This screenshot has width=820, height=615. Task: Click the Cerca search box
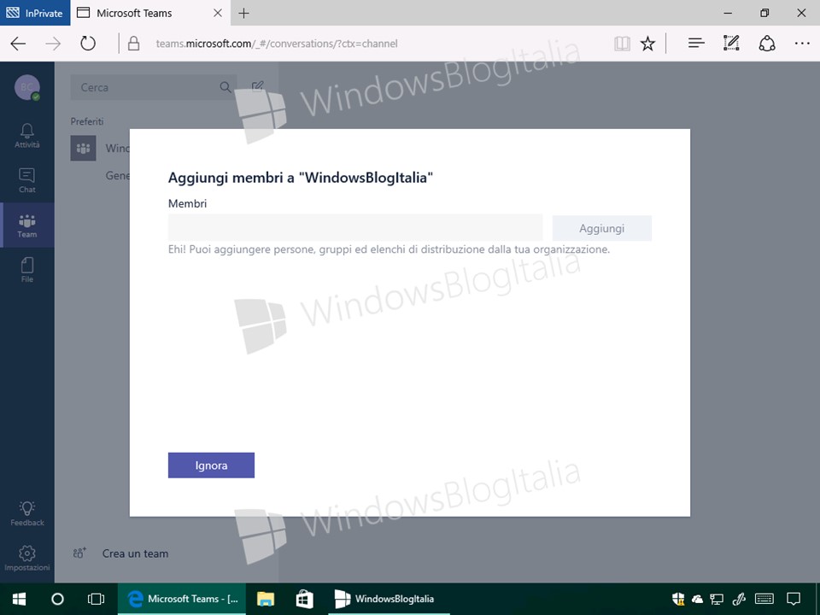point(153,87)
